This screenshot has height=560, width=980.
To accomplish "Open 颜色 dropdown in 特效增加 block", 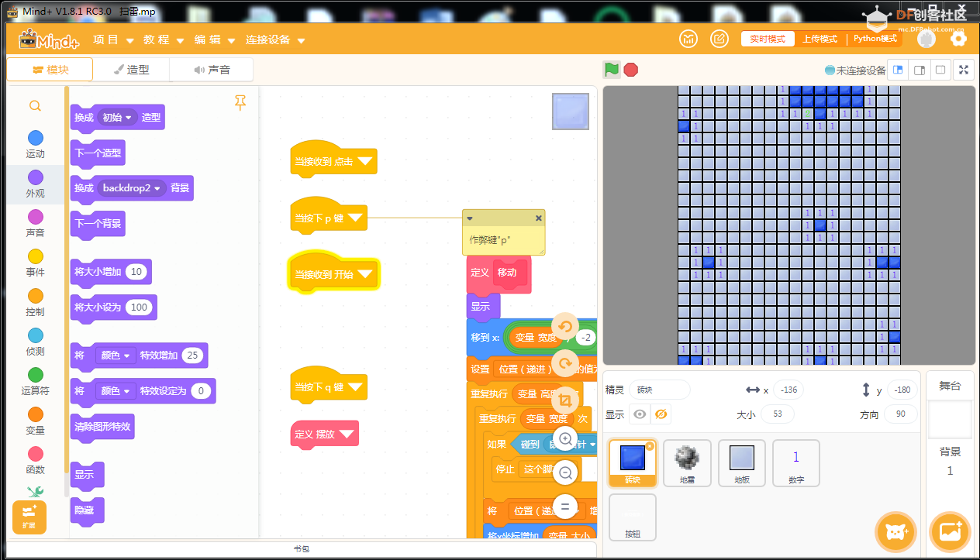I will click(x=114, y=356).
